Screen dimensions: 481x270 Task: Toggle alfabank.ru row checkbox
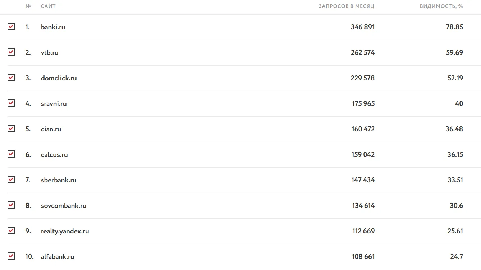pos(11,256)
